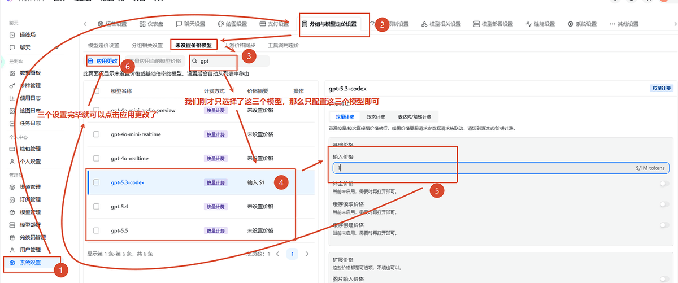This screenshot has width=678, height=283.
Task: Tick the gpt-5.4 row checkbox
Action: (96, 207)
